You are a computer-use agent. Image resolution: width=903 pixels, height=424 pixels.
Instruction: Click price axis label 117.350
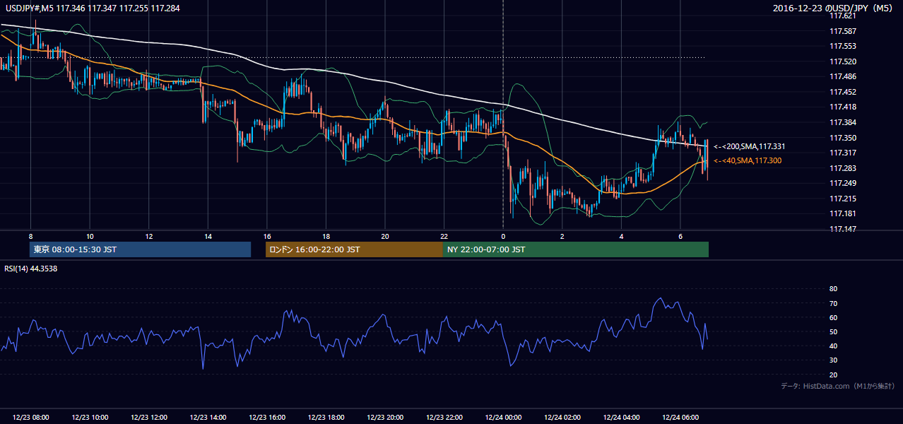[842, 138]
